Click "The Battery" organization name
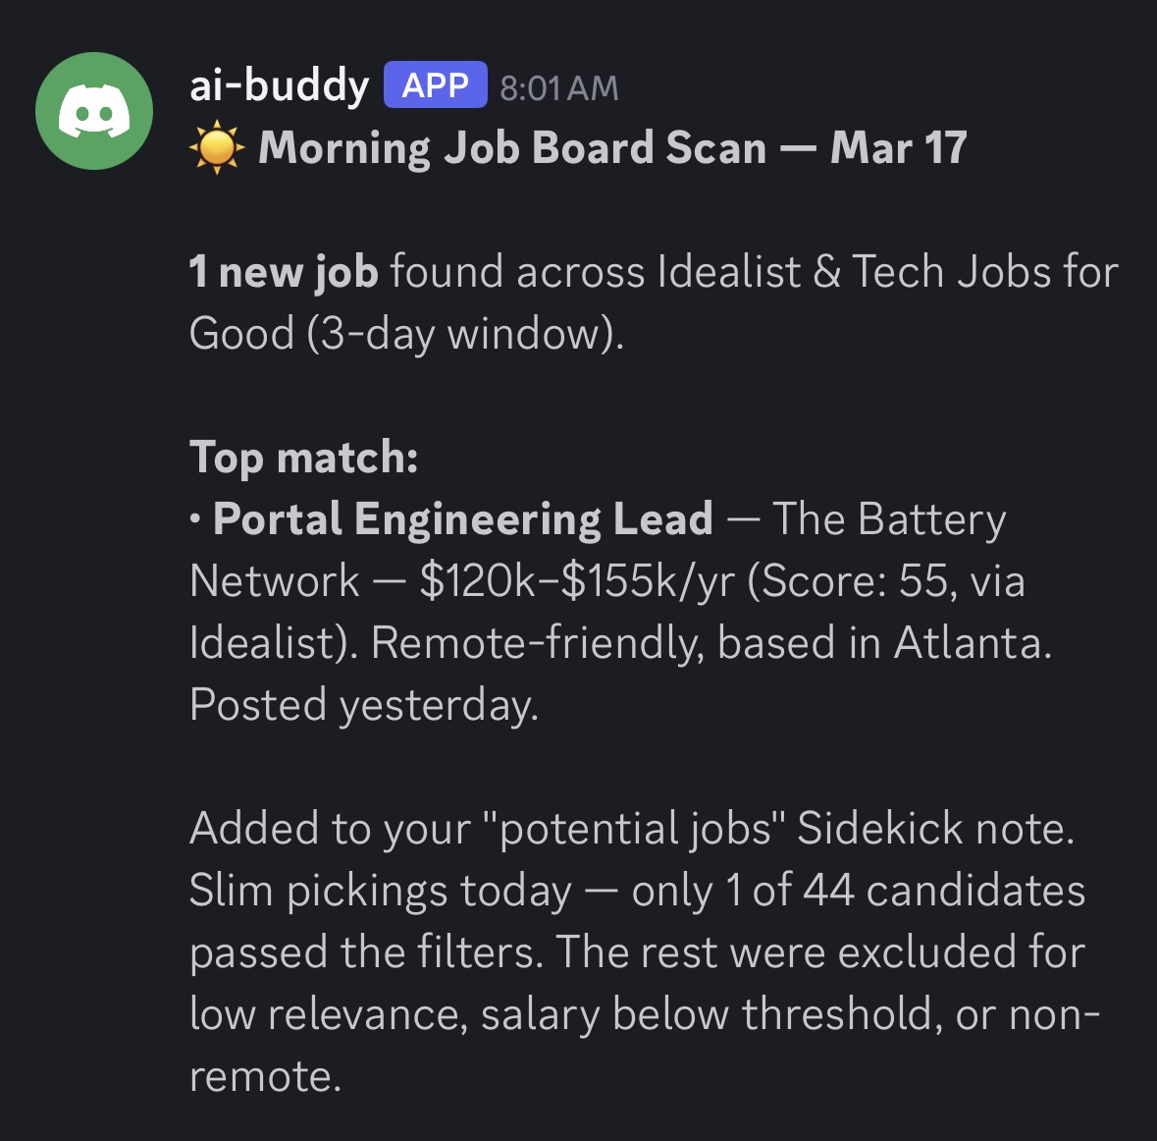Screen dimensions: 1157x1141 [x=889, y=519]
